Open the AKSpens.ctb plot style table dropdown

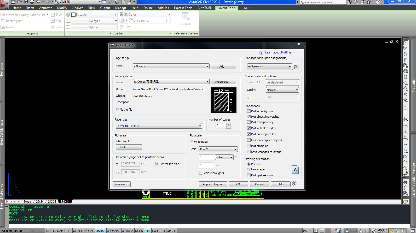pos(269,66)
